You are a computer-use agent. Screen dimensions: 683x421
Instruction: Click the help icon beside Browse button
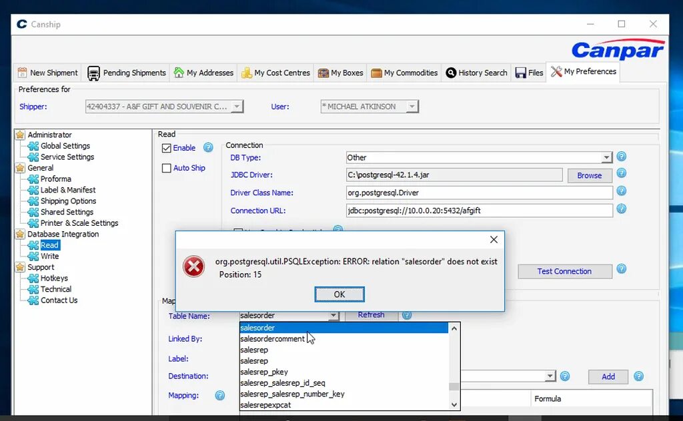(622, 173)
